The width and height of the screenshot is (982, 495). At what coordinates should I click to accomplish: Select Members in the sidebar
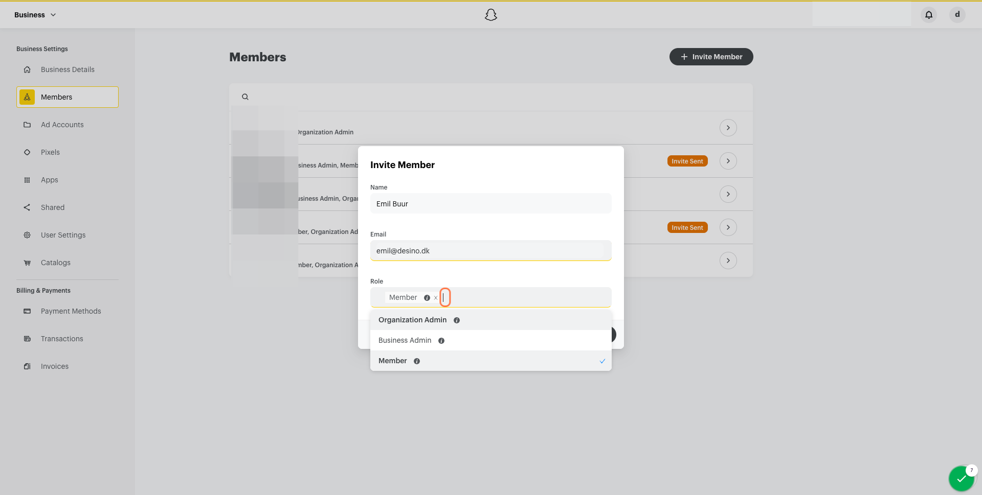68,97
